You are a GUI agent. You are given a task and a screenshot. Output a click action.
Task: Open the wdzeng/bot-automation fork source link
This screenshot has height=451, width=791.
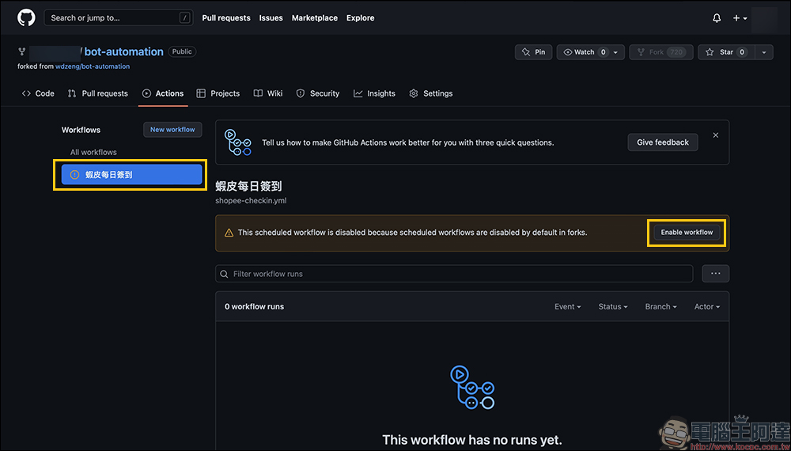coord(93,66)
